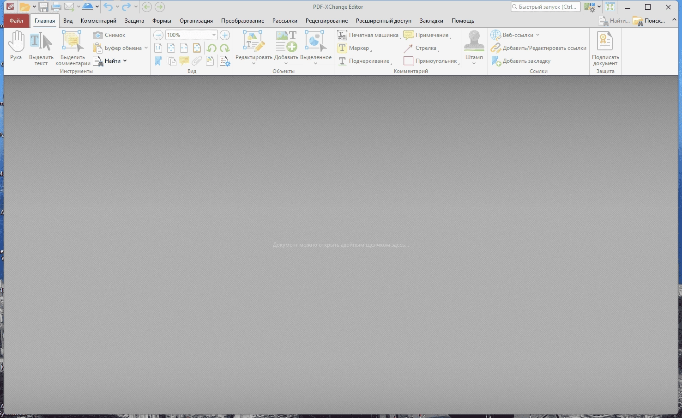Select the Подчеркивание underline tool
Screen dimensions: 682x418
pyautogui.click(x=364, y=61)
